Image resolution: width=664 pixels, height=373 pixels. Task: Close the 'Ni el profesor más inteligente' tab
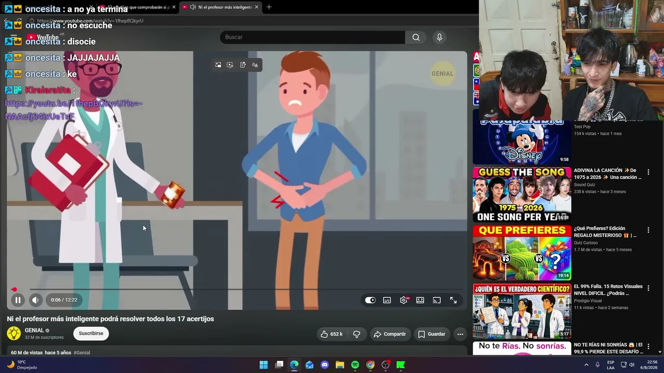tap(256, 7)
